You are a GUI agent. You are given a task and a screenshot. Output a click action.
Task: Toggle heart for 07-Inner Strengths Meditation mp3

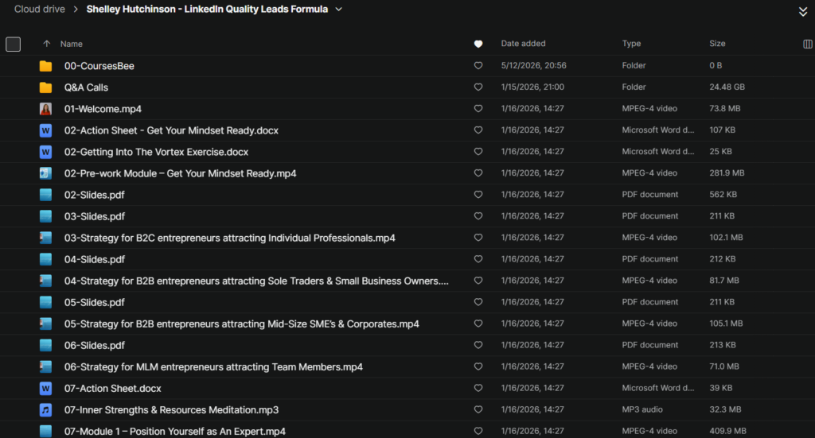[x=478, y=409]
